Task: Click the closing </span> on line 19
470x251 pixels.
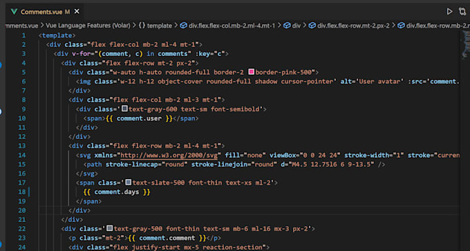Action: click(88, 201)
